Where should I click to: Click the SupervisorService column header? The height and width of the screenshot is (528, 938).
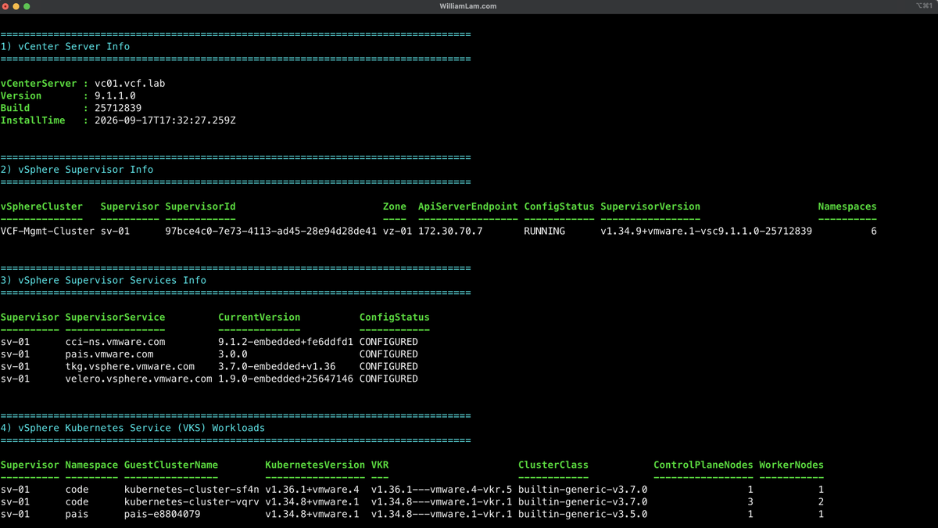point(115,318)
